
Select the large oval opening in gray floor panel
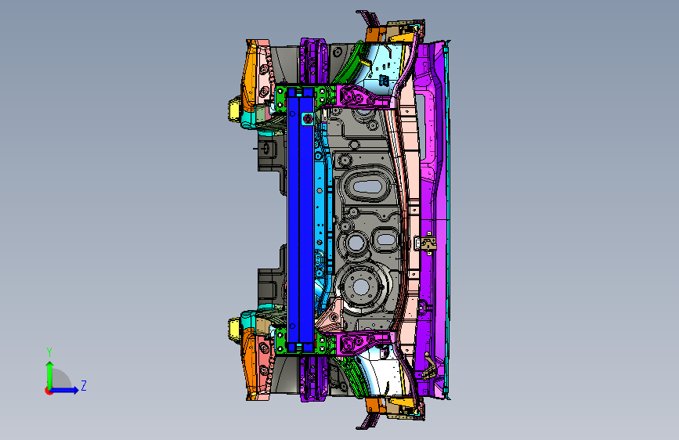(x=367, y=186)
